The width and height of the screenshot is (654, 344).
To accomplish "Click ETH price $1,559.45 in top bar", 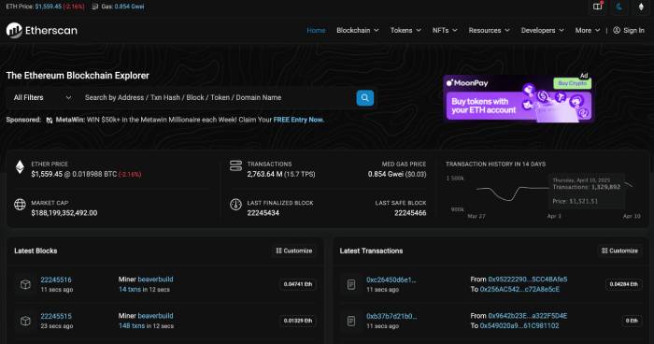I will pos(49,7).
